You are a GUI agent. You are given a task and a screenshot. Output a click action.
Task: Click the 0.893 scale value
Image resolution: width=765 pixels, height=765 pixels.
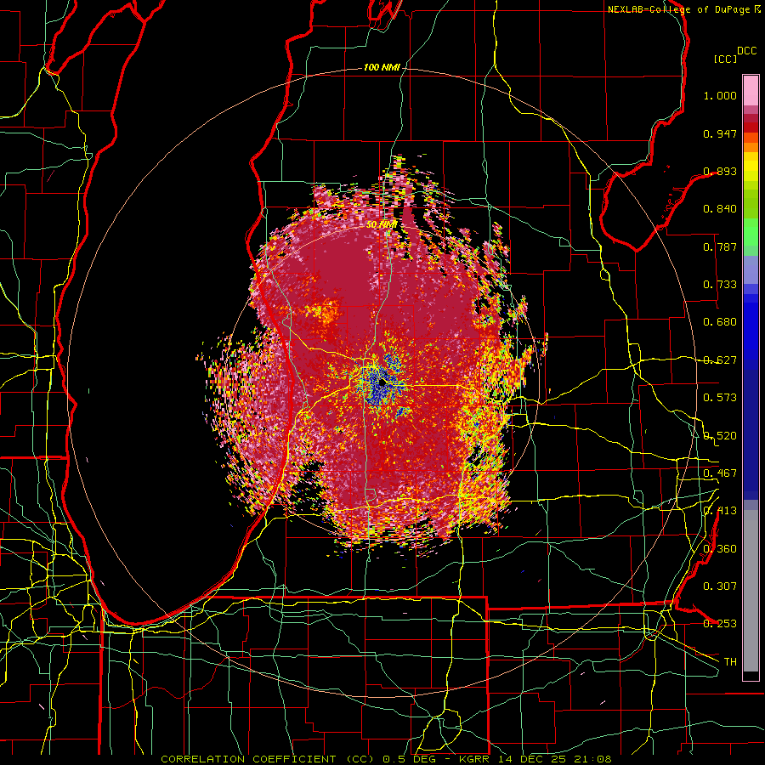[720, 171]
